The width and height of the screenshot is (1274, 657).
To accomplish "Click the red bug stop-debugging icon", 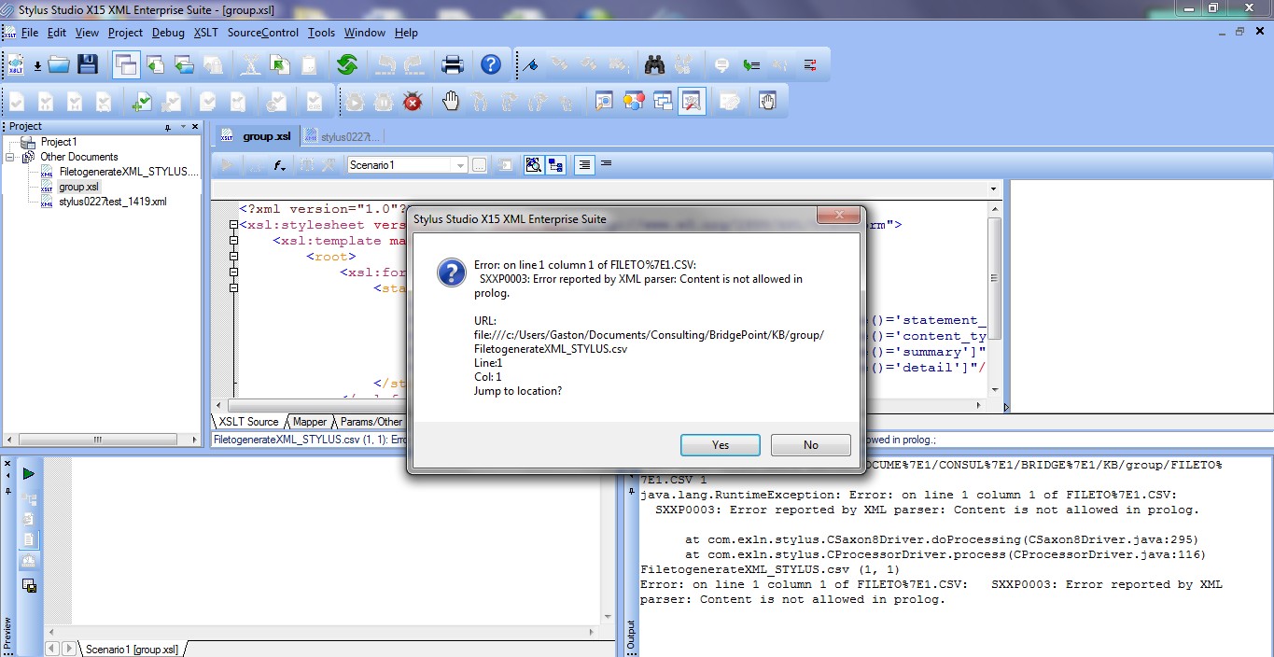I will [x=413, y=101].
